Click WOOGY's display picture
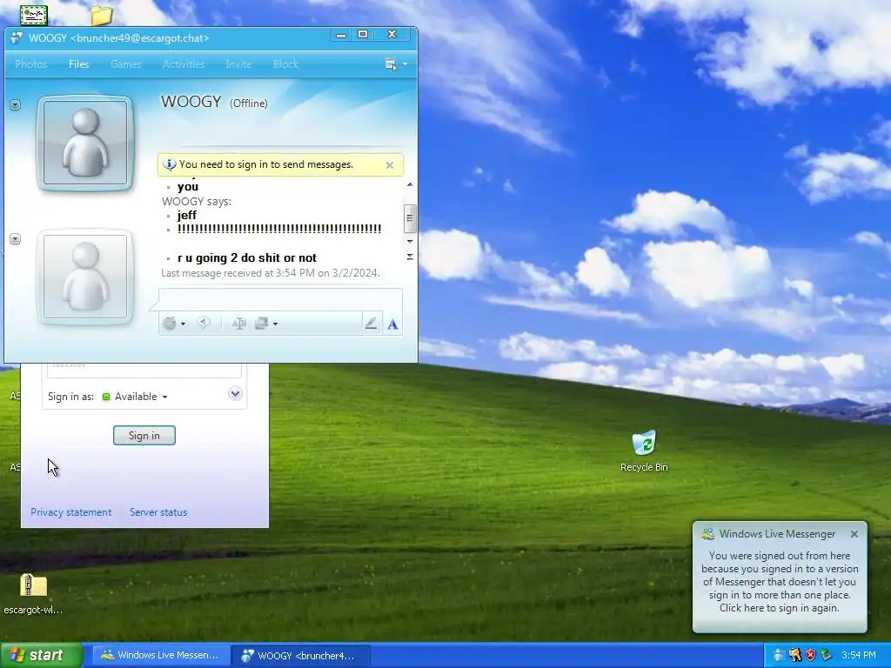 (85, 144)
